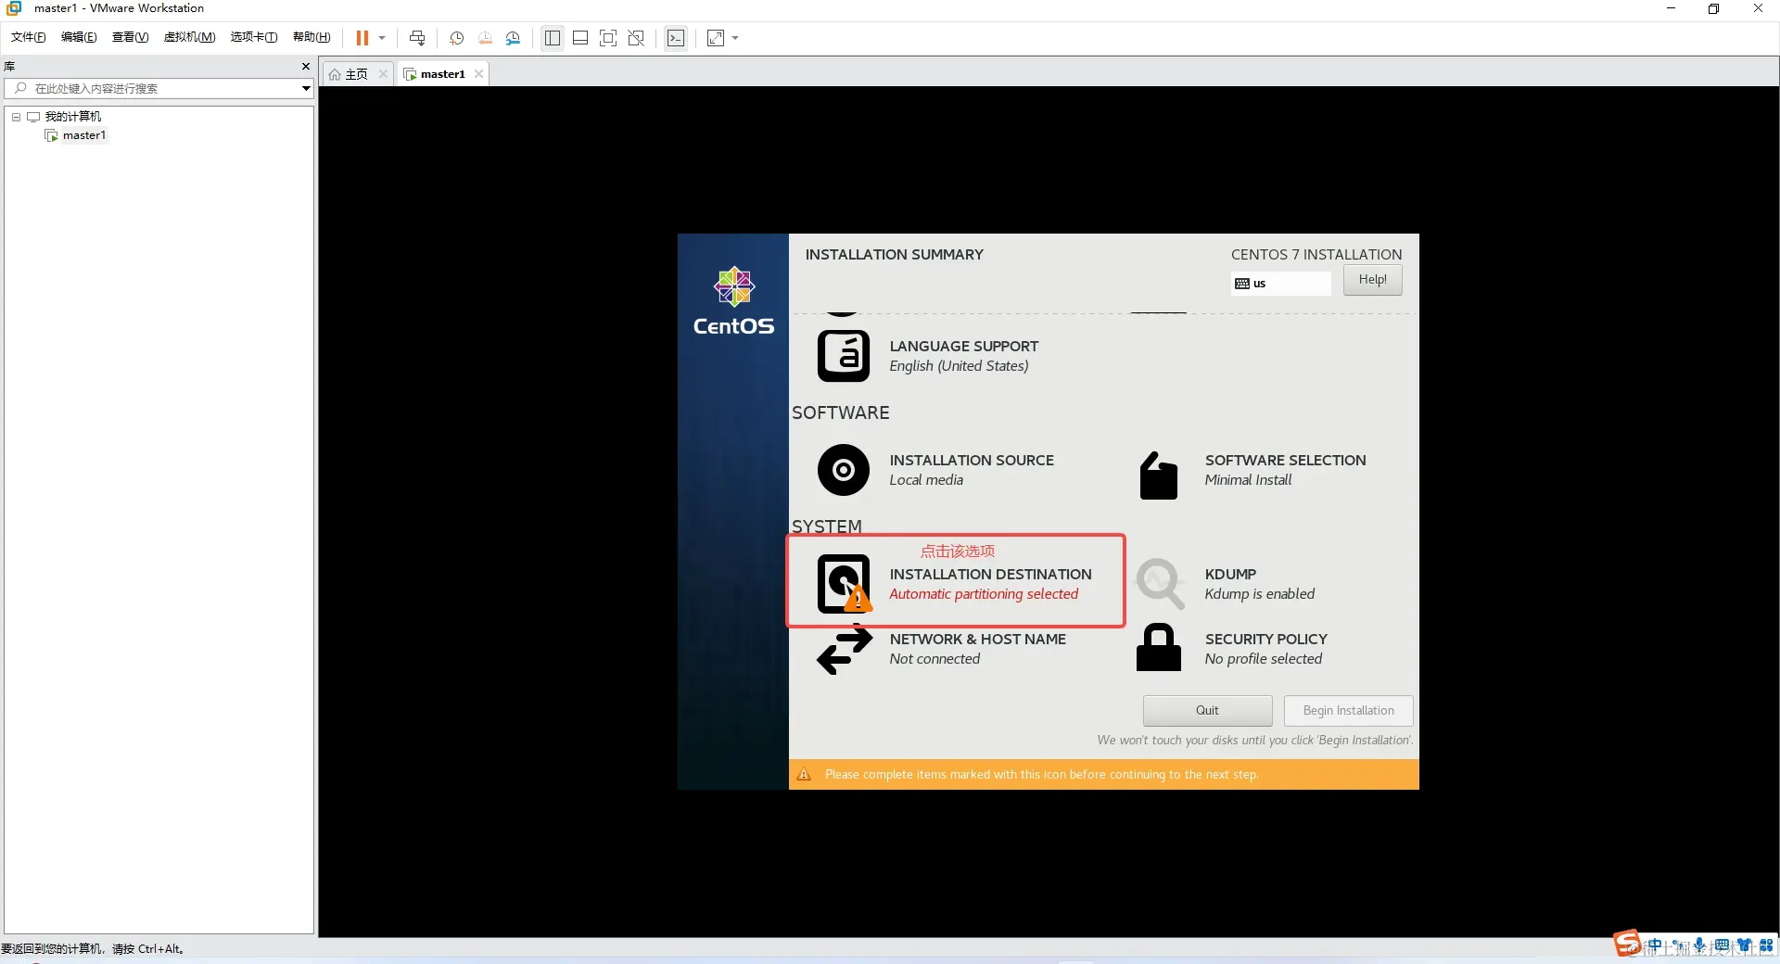Screen dimensions: 1780x964
Task: Enter full screen mode icon
Action: pos(608,38)
